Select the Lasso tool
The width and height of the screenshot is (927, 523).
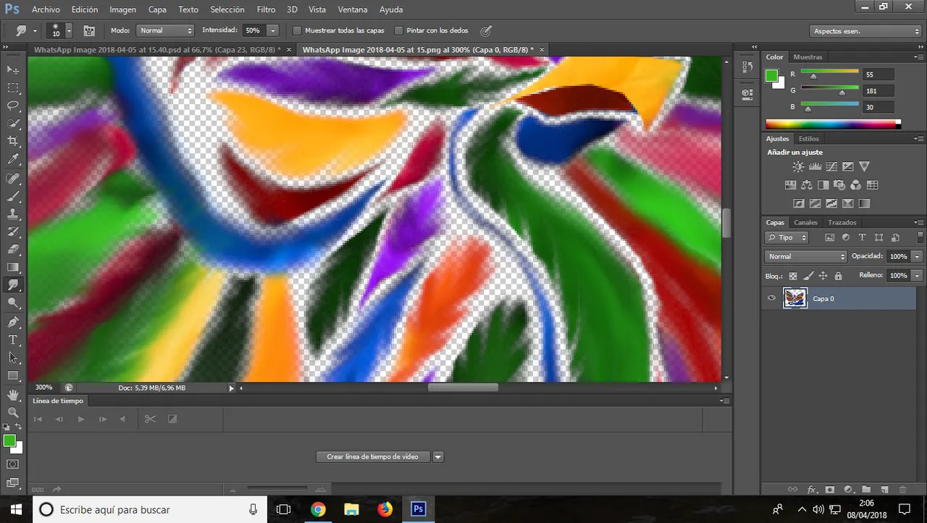coord(13,106)
